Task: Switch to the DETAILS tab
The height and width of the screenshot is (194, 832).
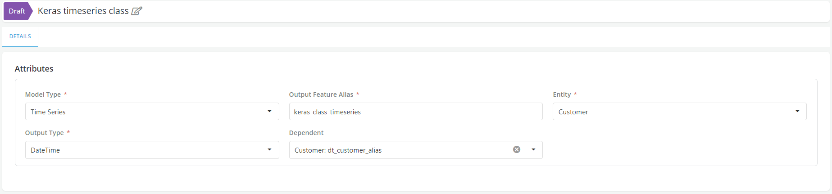Action: click(x=20, y=36)
